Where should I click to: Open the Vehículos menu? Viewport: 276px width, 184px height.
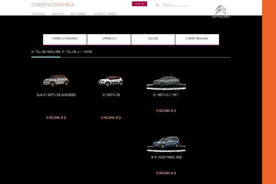click(38, 14)
